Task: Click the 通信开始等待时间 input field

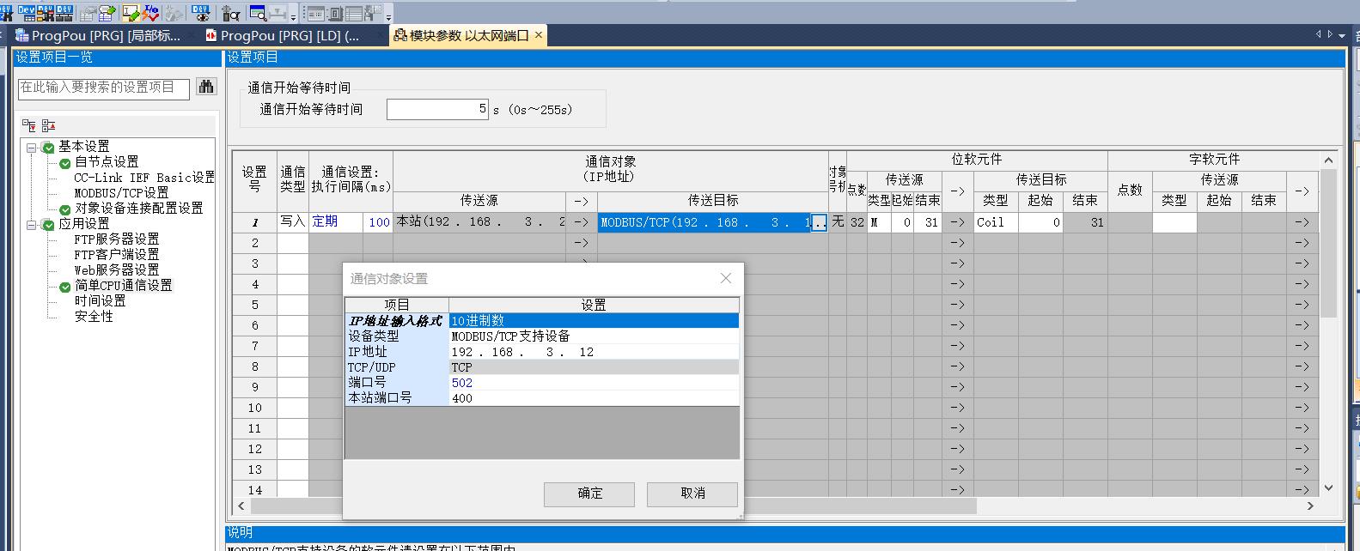Action: pyautogui.click(x=437, y=109)
